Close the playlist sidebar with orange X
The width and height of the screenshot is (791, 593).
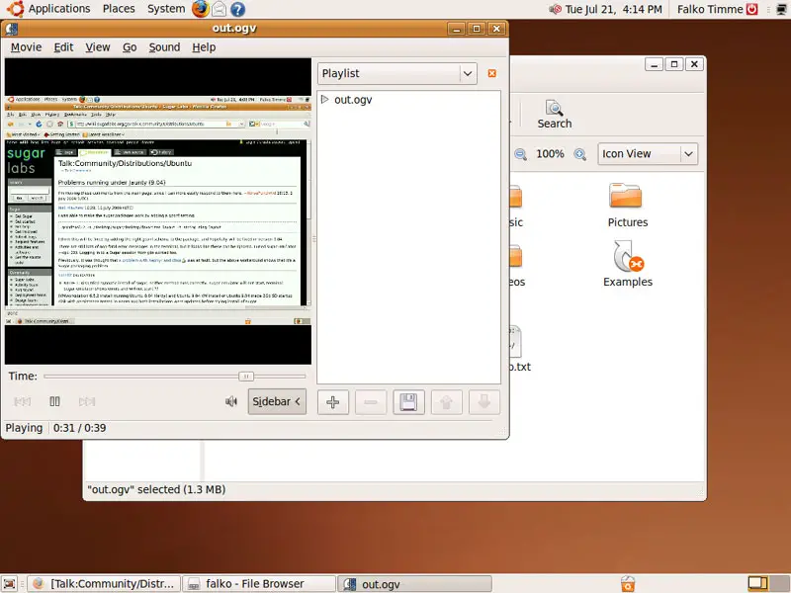491,73
